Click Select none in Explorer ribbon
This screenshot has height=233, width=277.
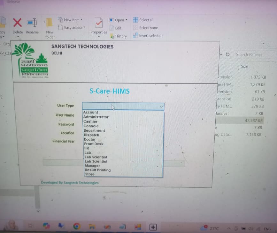[145, 28]
